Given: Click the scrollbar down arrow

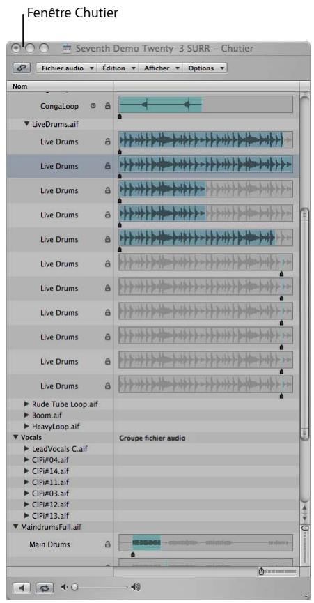Looking at the screenshot, I should click(305, 518).
